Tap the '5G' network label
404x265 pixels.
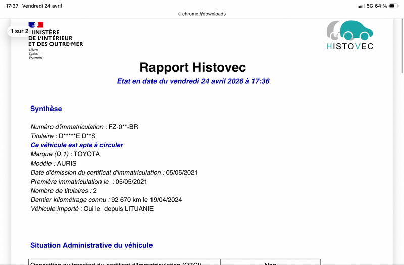point(370,6)
